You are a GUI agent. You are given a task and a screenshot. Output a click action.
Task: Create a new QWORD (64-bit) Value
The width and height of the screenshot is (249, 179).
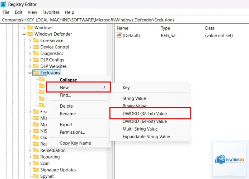click(145, 121)
